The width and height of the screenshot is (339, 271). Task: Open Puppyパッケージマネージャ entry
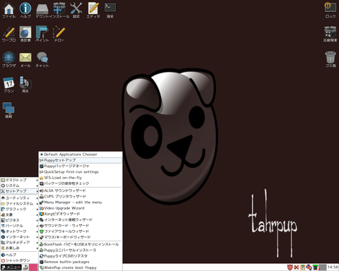click(x=81, y=166)
